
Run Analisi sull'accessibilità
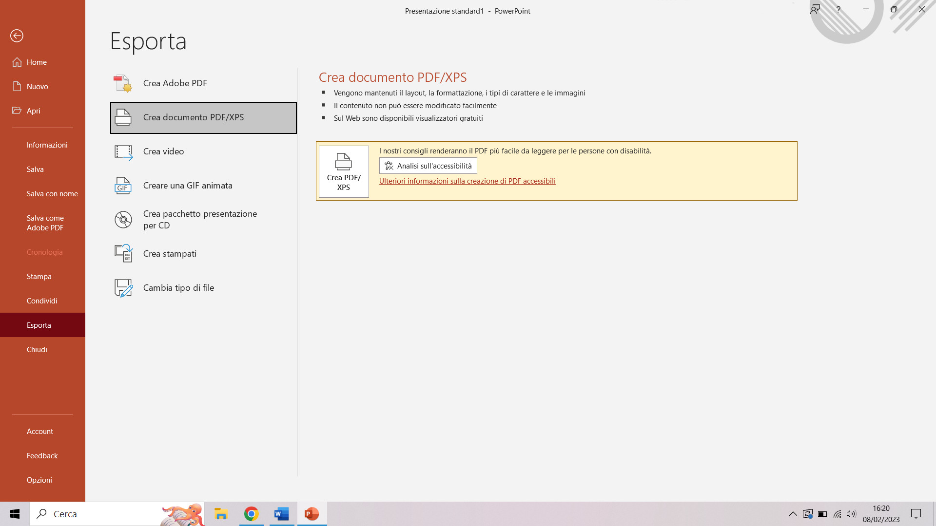(428, 166)
